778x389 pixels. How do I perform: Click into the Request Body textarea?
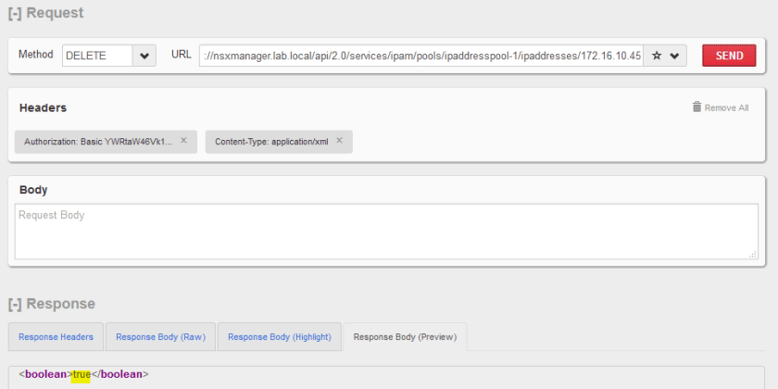click(386, 231)
